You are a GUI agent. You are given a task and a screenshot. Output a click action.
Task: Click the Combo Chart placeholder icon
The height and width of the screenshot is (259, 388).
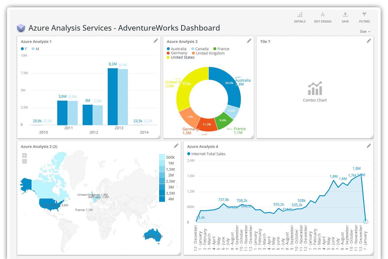pyautogui.click(x=315, y=88)
